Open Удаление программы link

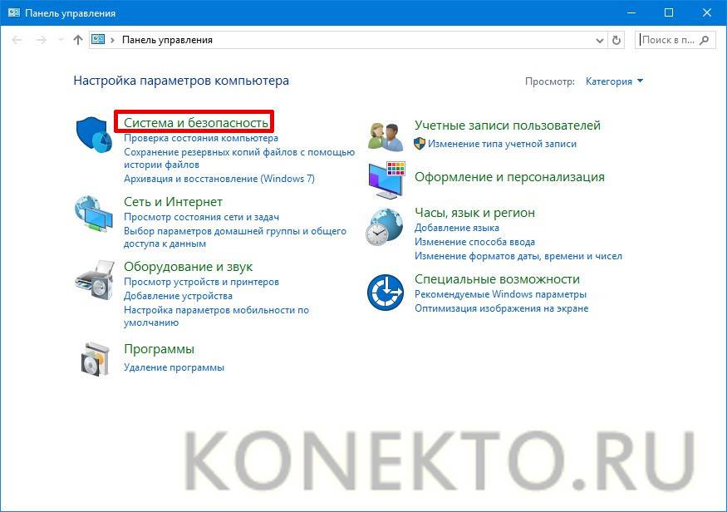(x=174, y=367)
